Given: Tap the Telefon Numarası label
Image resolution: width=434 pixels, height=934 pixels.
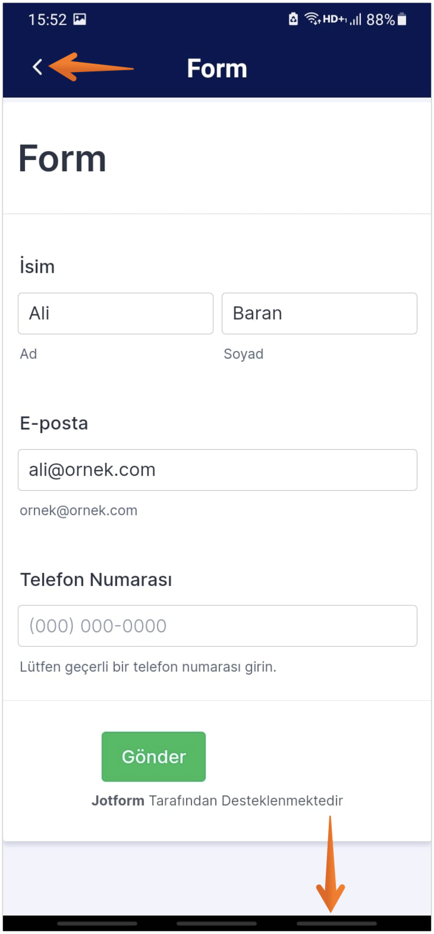Looking at the screenshot, I should coord(96,579).
